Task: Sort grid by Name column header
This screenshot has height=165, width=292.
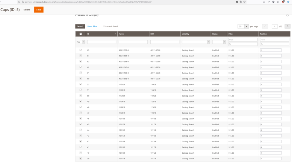Action: point(133,34)
